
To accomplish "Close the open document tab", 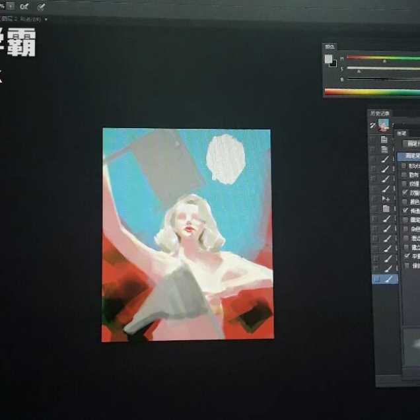I will coord(46,19).
